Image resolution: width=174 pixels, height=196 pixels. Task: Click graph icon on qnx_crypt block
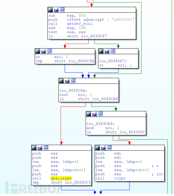pos(46,148)
